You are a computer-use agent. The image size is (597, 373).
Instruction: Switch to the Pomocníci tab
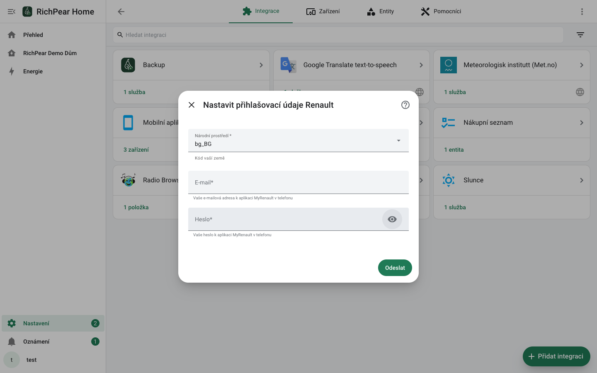coord(441,11)
